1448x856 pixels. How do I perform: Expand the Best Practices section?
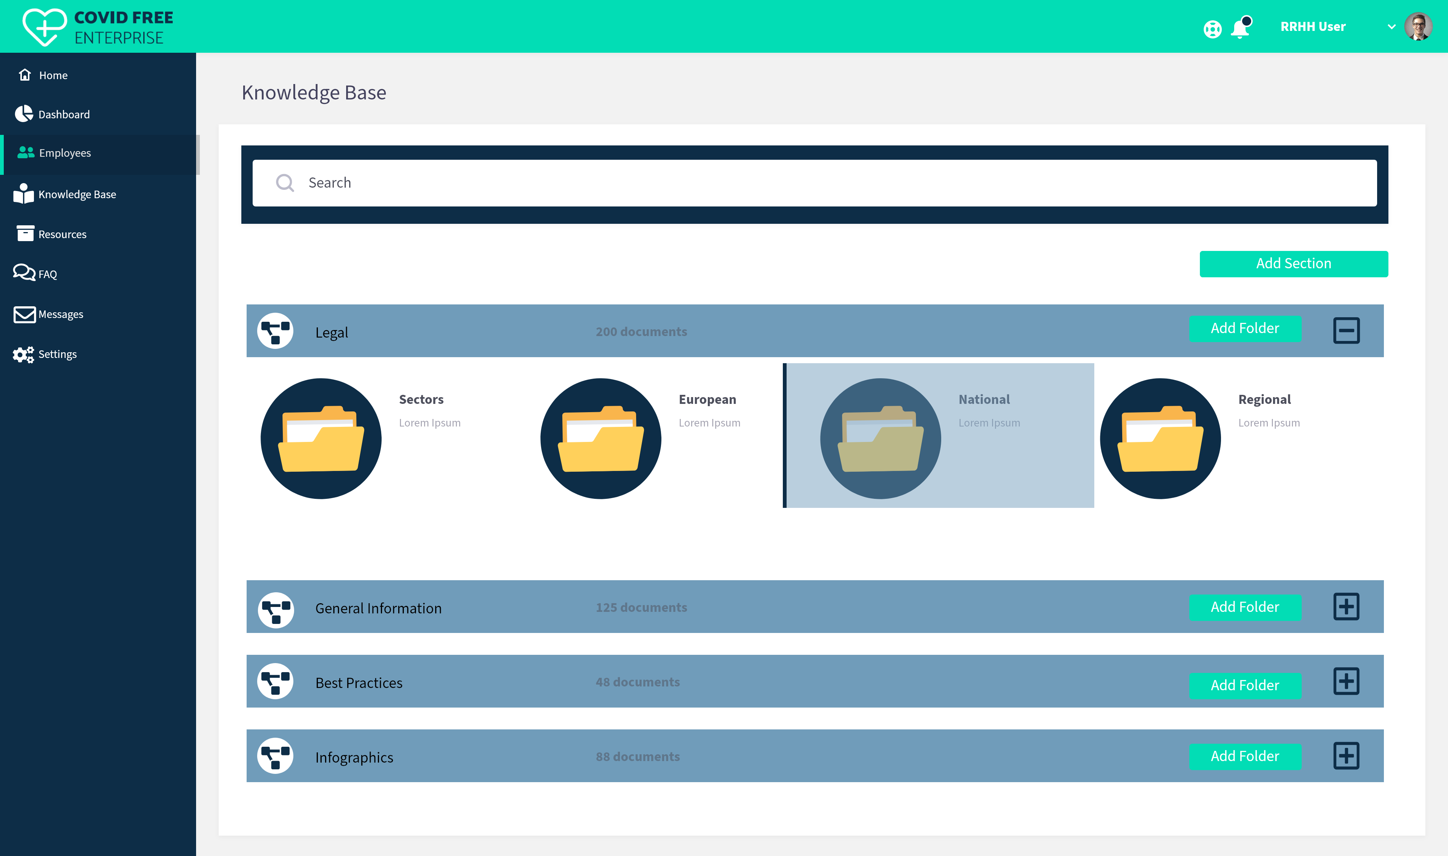pyautogui.click(x=1346, y=681)
